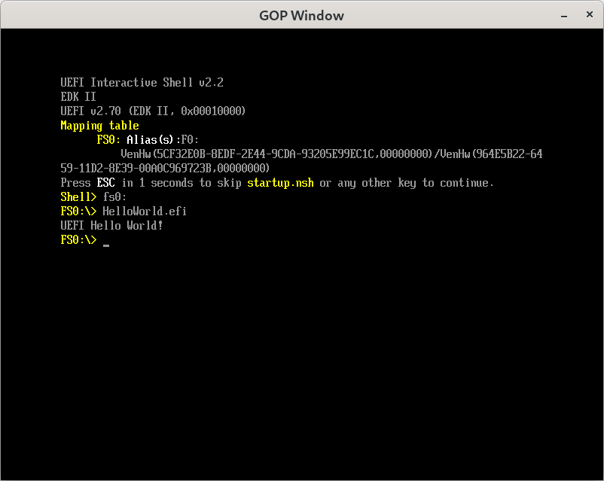Screen dimensions: 604x481
Task: Click the 'EDK II' line
Action: (x=78, y=96)
